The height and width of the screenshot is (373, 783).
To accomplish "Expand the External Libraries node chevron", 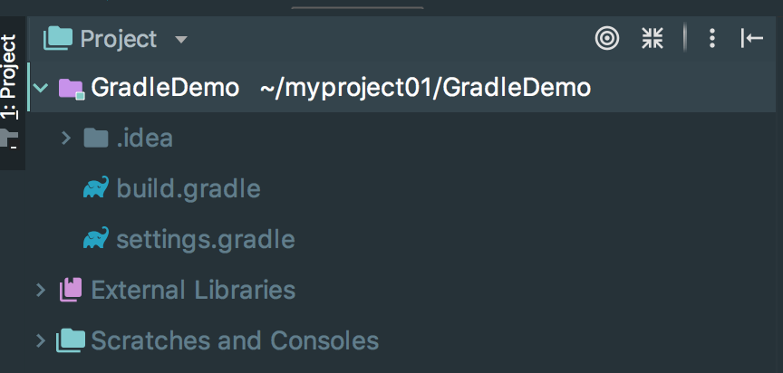I will 41,290.
